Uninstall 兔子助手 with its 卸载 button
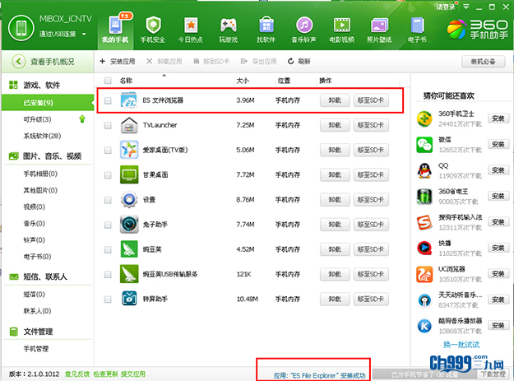This screenshot has width=514, height=381. (x=334, y=224)
